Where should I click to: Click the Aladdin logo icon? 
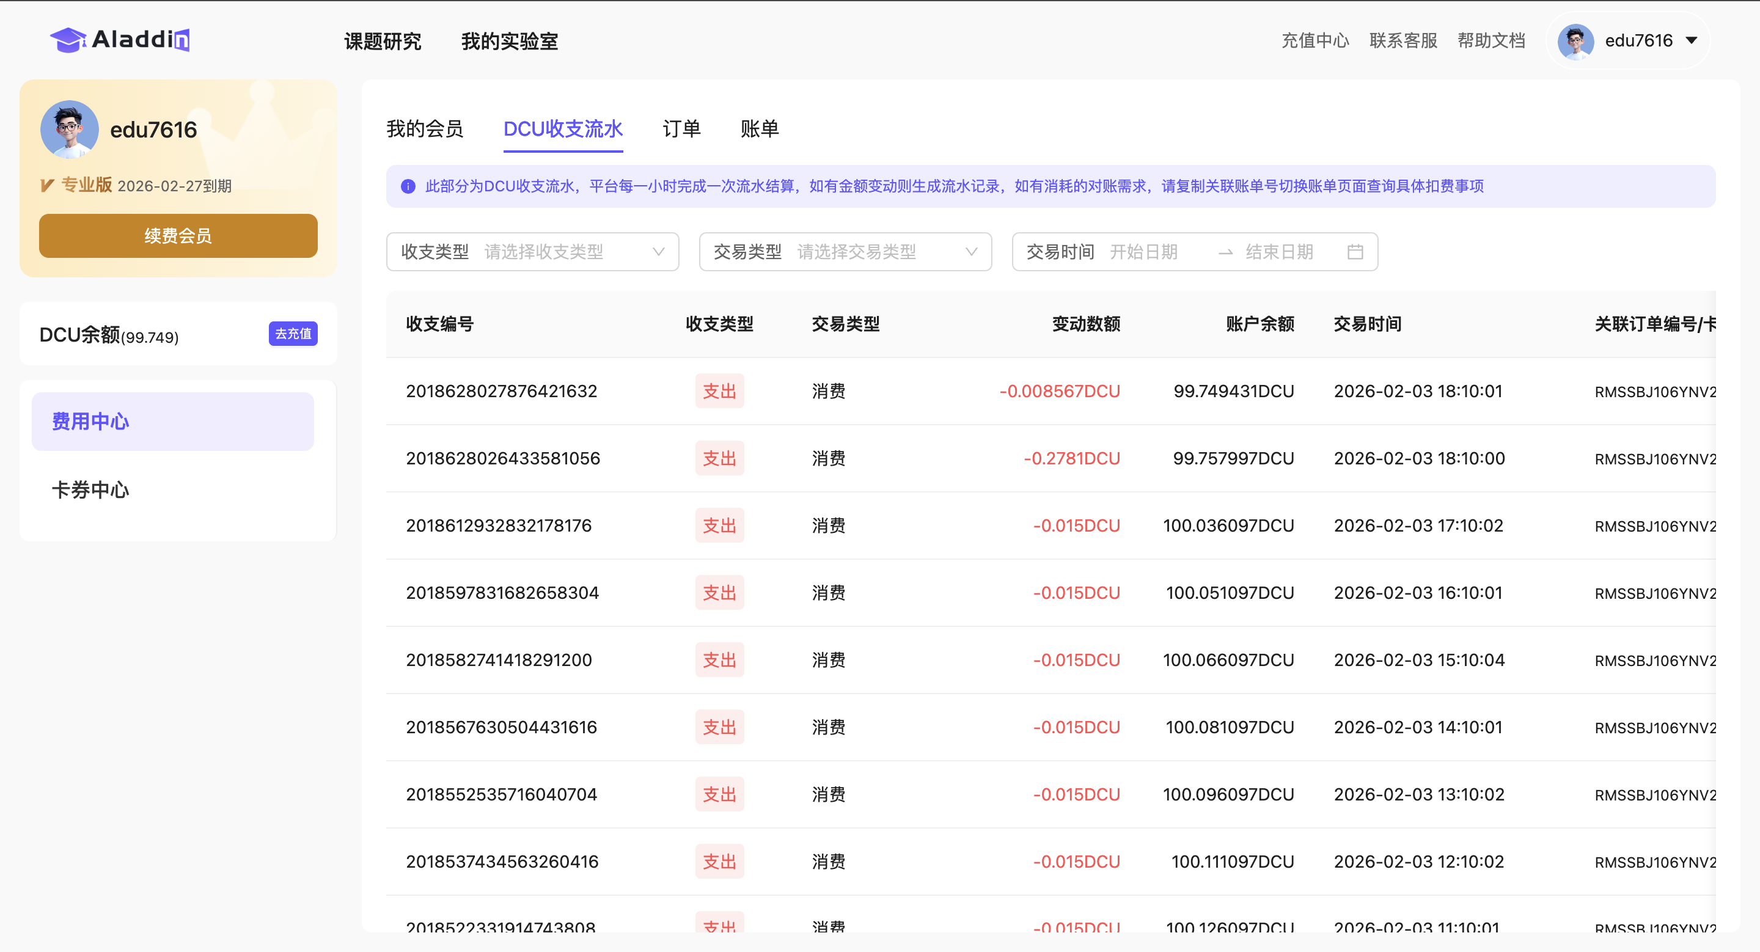pyautogui.click(x=68, y=40)
